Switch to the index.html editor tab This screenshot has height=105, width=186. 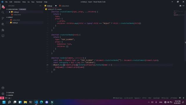click(65, 6)
